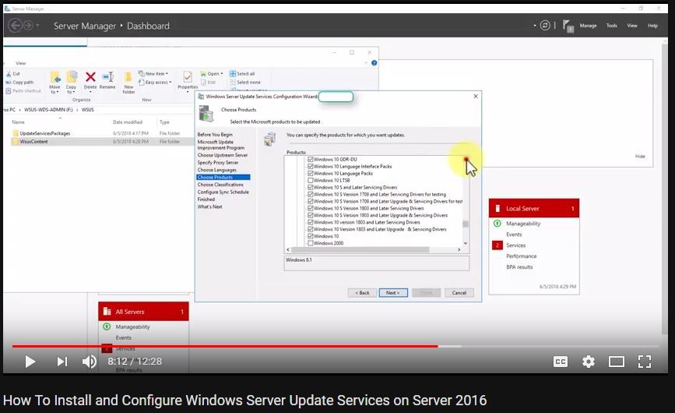Uncheck the Windows 10 GDR-DU checkbox
The width and height of the screenshot is (675, 413).
tap(311, 159)
